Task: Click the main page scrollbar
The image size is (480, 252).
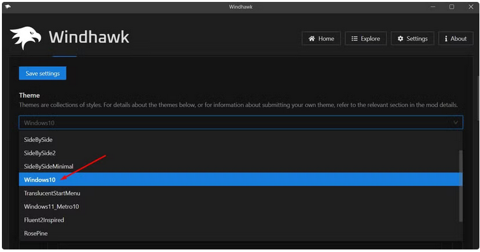Action: click(478, 98)
